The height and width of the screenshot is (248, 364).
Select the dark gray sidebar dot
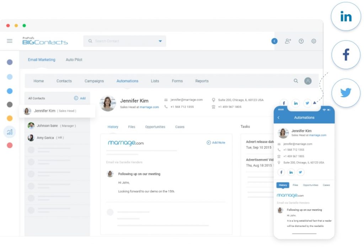10,104
